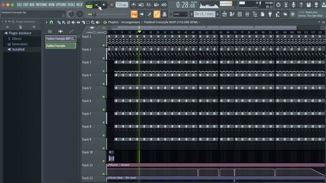Select the Flatbed Freestyle BOPI pattern clip
Image resolution: width=326 pixels, height=183 pixels.
(61, 39)
